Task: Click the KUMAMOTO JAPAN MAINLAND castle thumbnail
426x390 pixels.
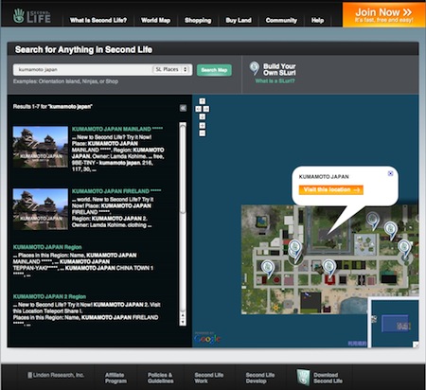Action: click(41, 147)
